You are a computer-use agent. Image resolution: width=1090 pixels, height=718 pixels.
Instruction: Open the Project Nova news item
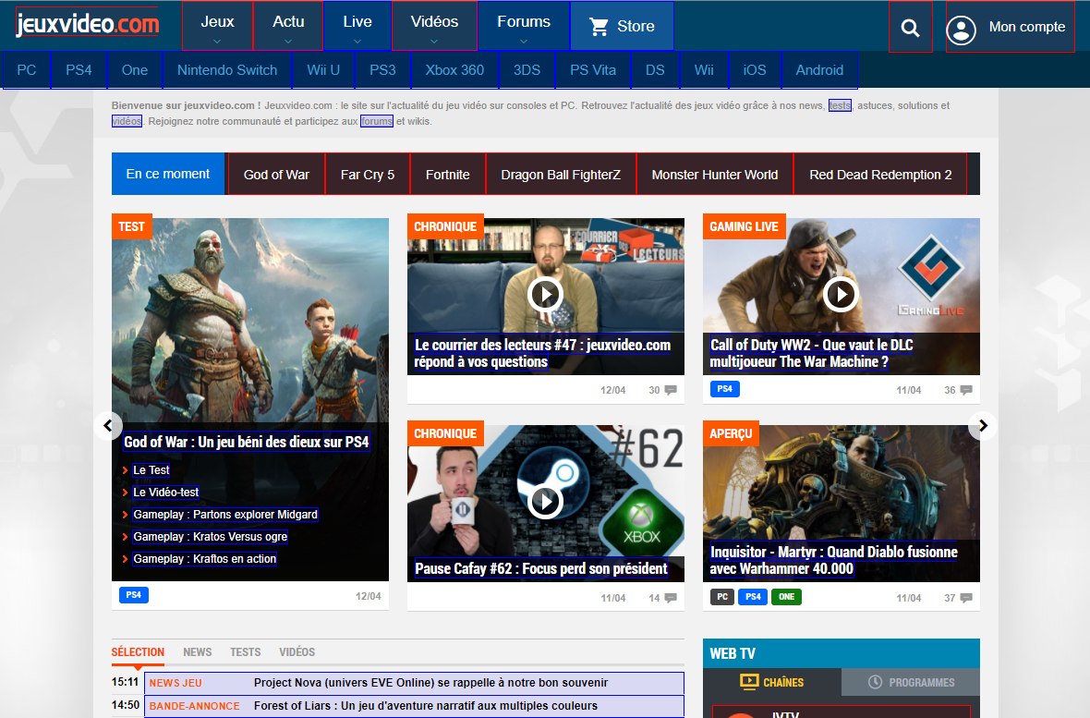[415, 683]
